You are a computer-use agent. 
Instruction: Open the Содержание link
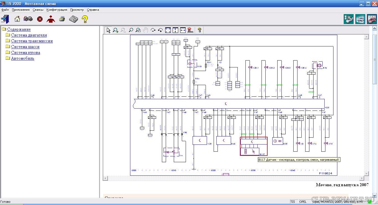coord(19,29)
